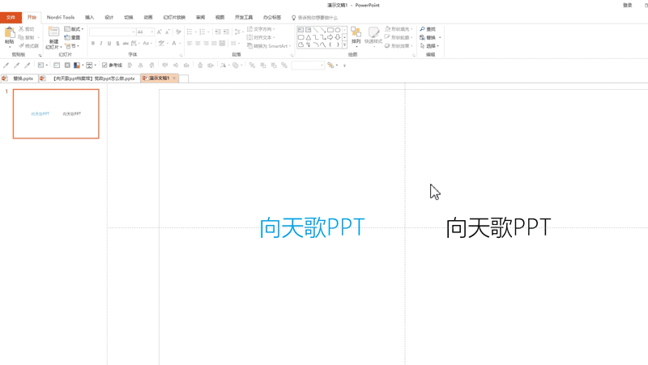Switch to the Developer (开发工具) tab
Image resolution: width=648 pixels, height=365 pixels.
pyautogui.click(x=244, y=17)
